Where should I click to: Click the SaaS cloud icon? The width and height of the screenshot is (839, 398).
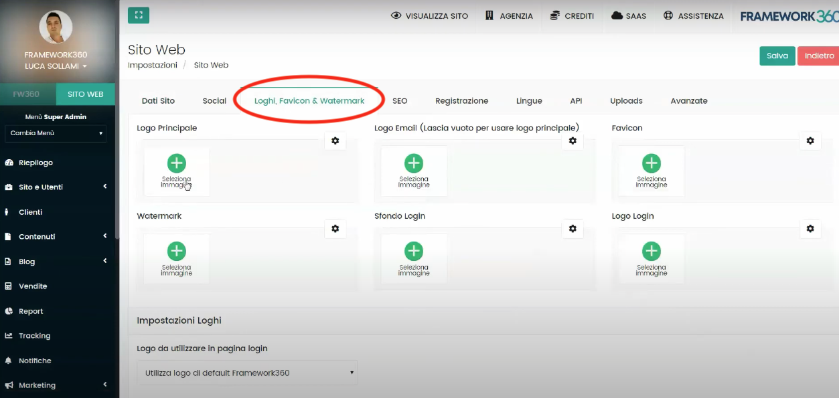(x=617, y=15)
